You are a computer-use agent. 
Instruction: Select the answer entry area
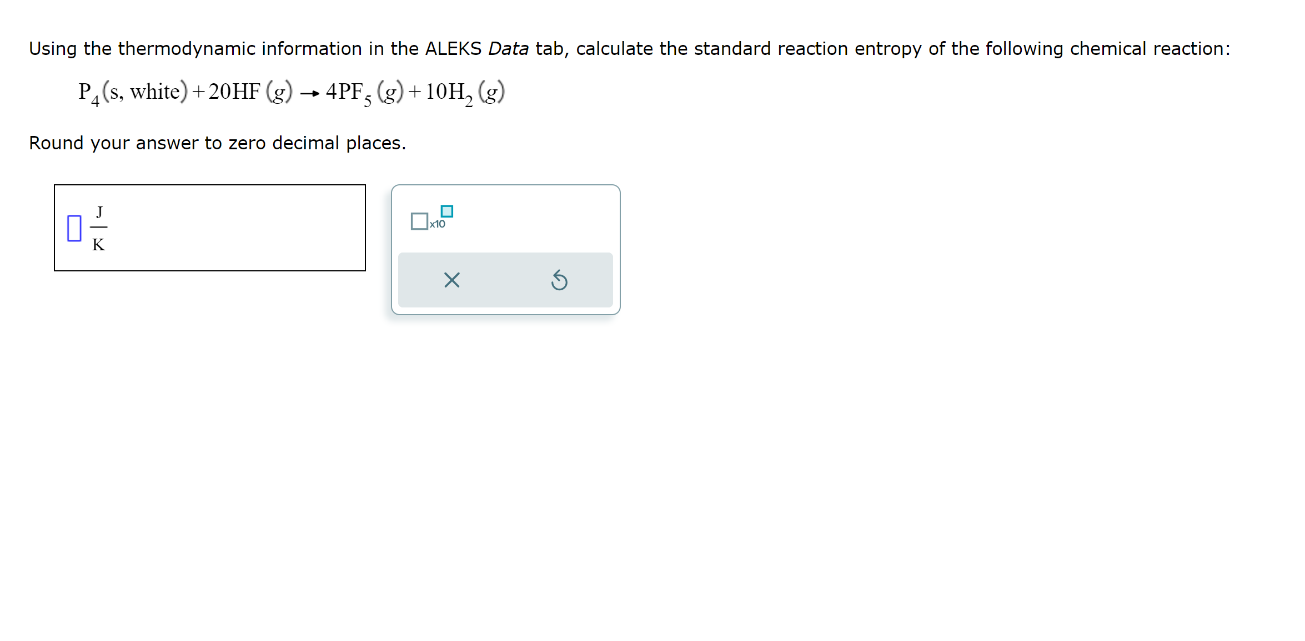211,228
